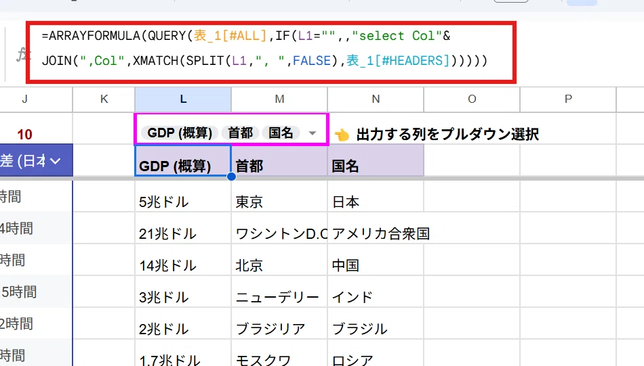644x366 pixels.
Task: Click the 国名 chip in the dropdown cell
Action: (281, 133)
